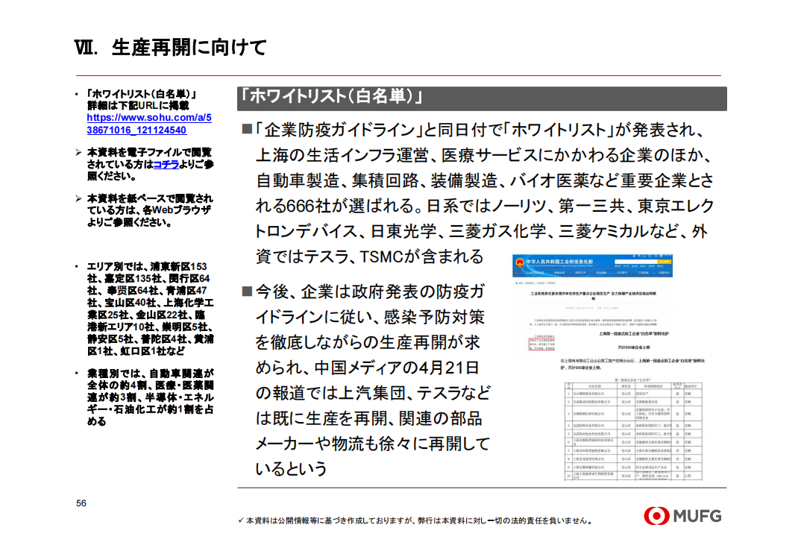Click the blue Chinese ministry banner in image
Image resolution: width=798 pixels, height=551 pixels.
point(592,265)
